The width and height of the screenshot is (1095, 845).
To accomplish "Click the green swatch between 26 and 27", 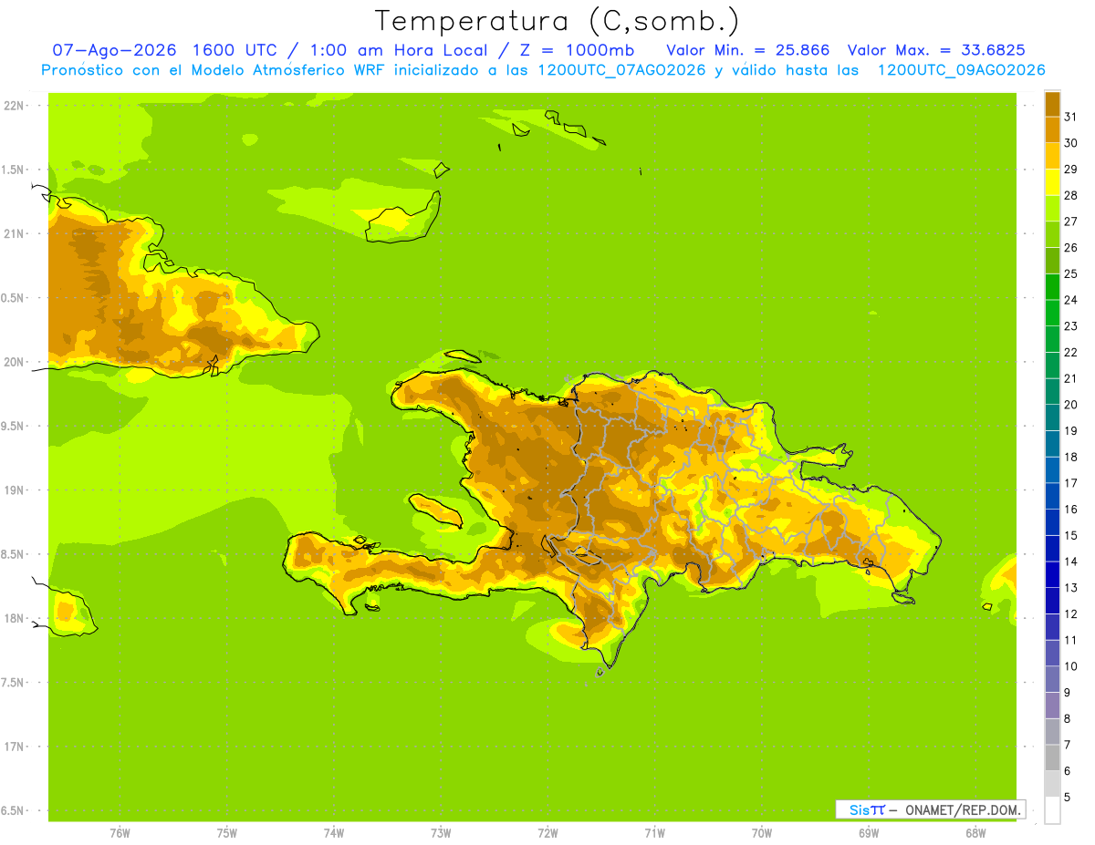I will [x=1052, y=234].
